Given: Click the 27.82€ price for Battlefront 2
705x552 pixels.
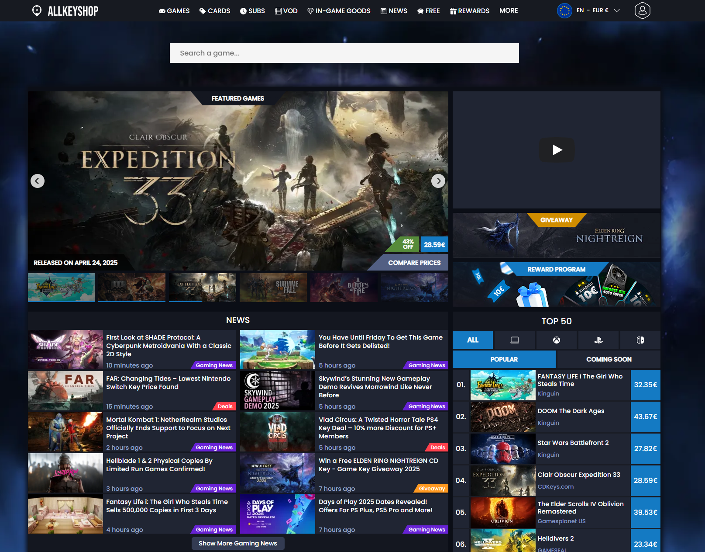Looking at the screenshot, I should click(x=646, y=449).
